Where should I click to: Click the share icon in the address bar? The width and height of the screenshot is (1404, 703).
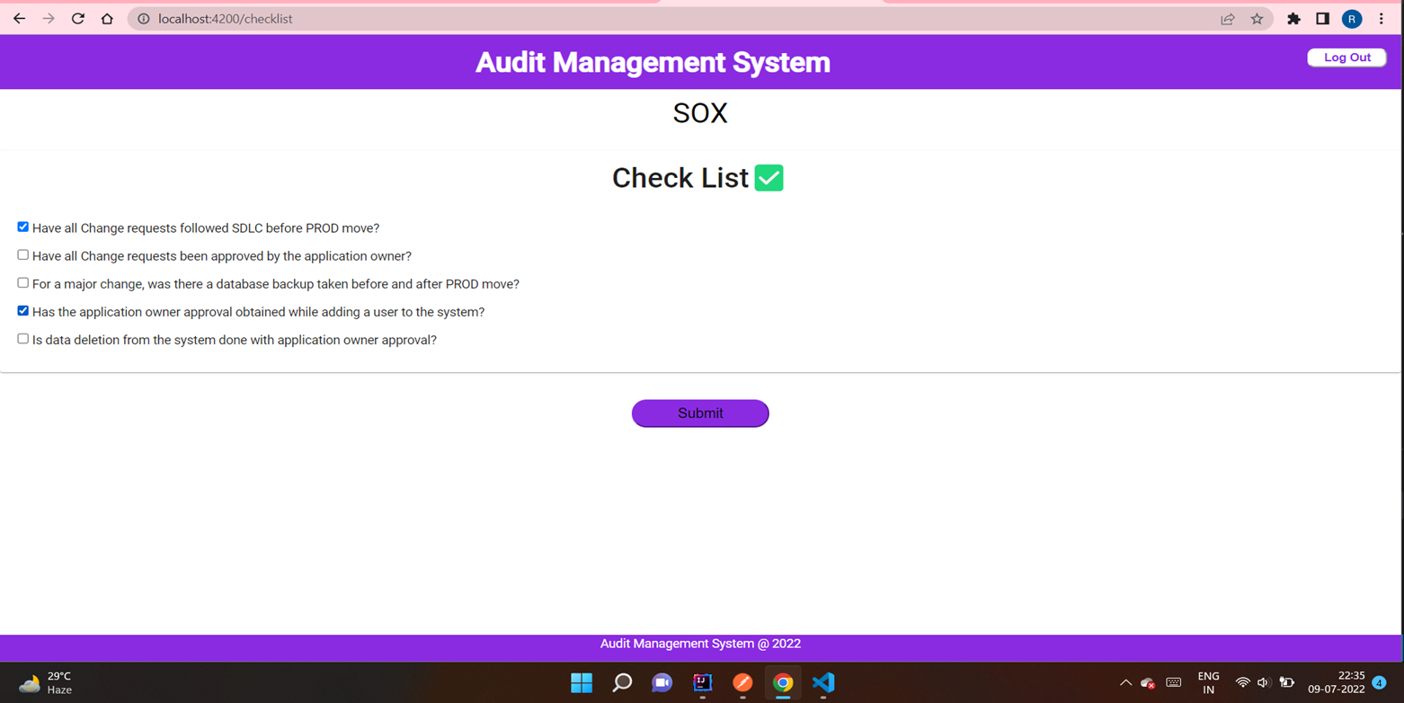click(1228, 18)
